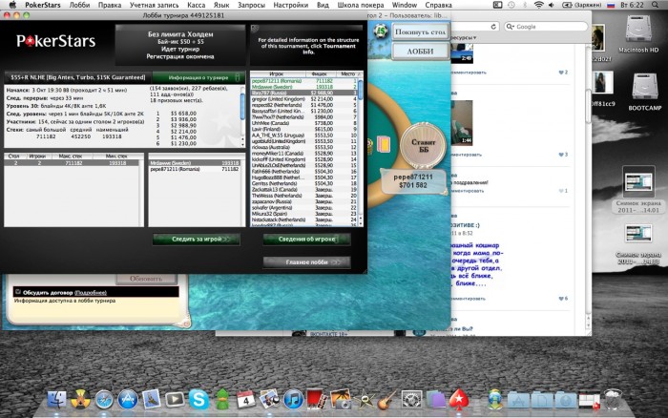Launch PokerStars from the dock

[459, 398]
